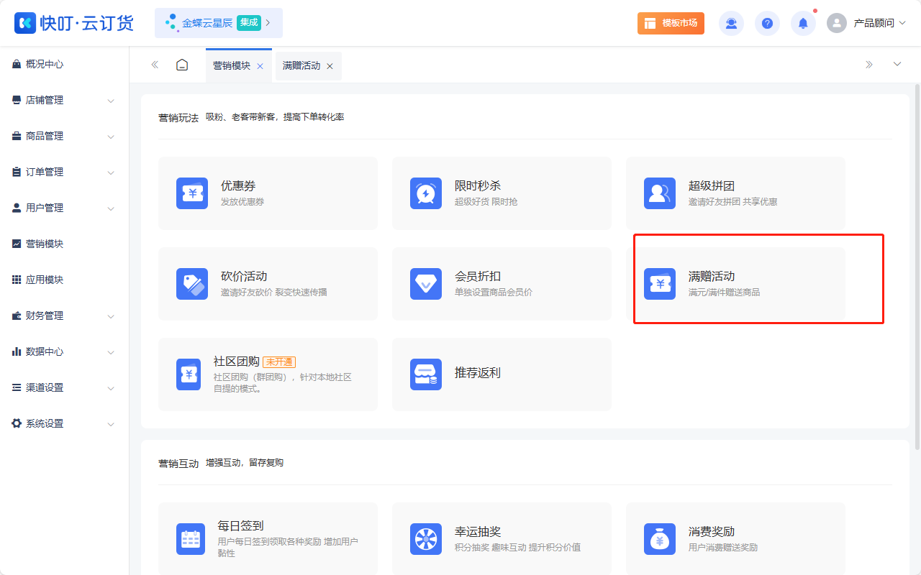Close the 满赠活动 tab
Viewport: 921px width, 575px height.
coord(330,66)
